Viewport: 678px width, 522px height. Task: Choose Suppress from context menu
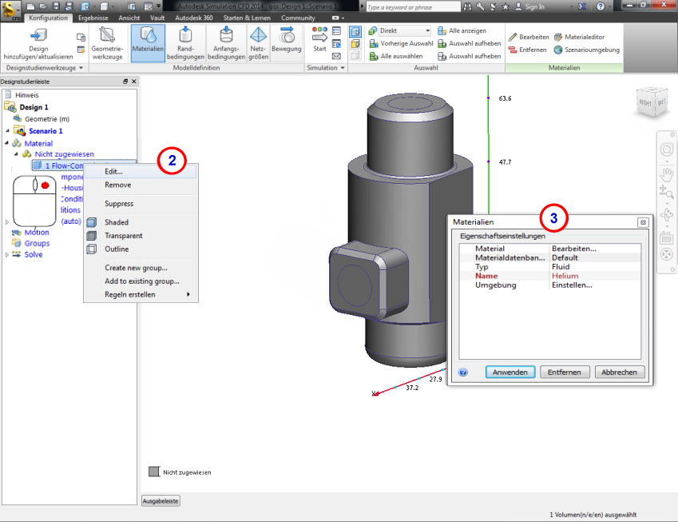click(141, 203)
